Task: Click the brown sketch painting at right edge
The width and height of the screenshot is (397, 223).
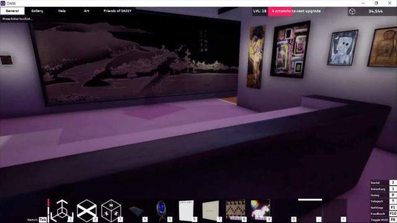Action: tap(382, 47)
